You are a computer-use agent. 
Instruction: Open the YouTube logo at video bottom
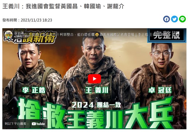38,124
